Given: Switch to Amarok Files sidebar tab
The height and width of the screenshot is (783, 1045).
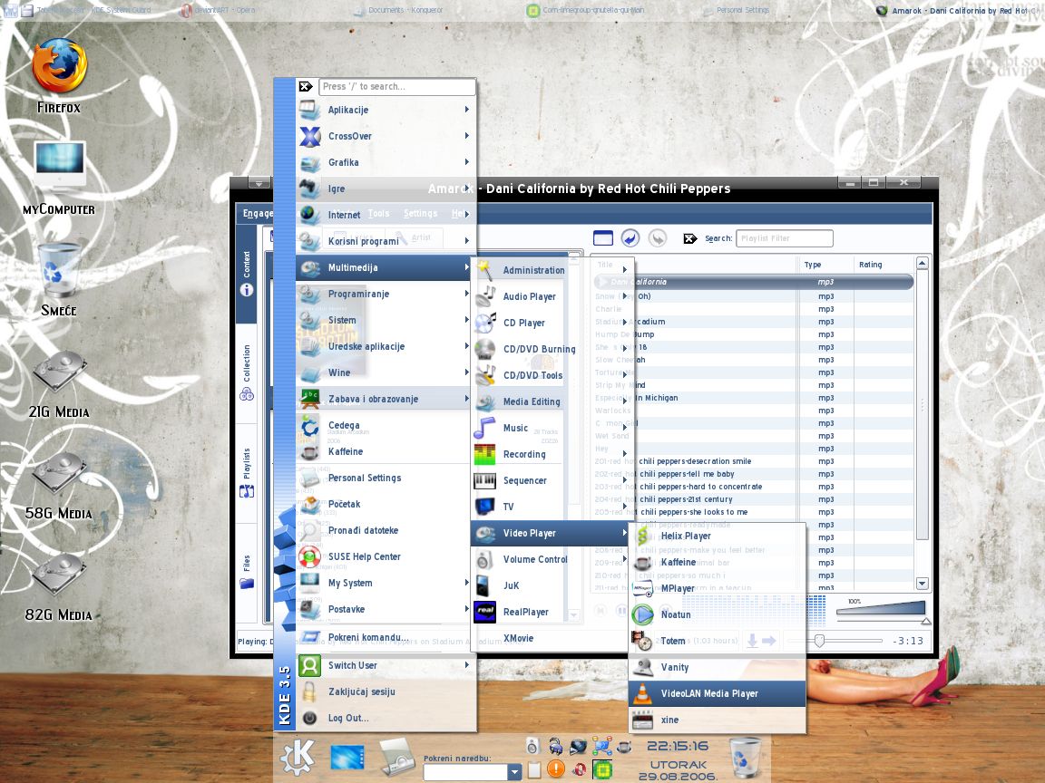Looking at the screenshot, I should [x=247, y=573].
